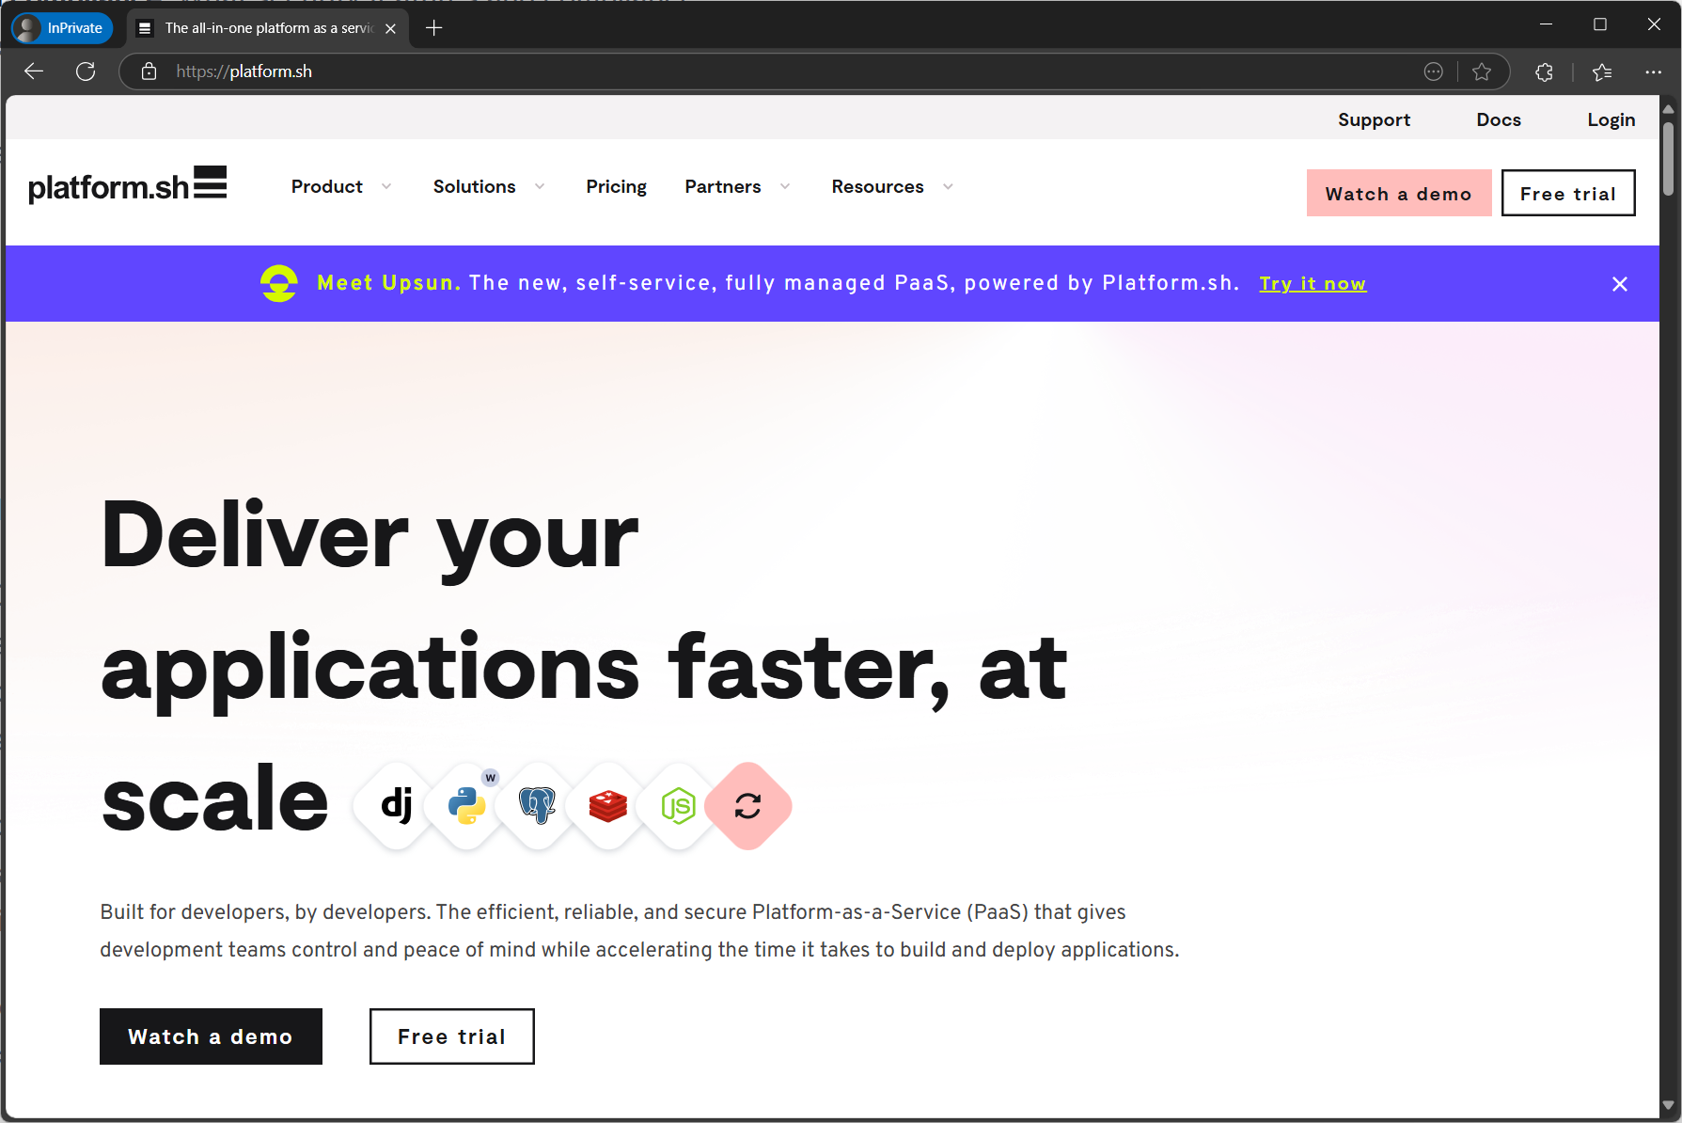Viewport: 1682px width, 1123px height.
Task: Select the platform.sh tab title
Action: pyautogui.click(x=269, y=28)
